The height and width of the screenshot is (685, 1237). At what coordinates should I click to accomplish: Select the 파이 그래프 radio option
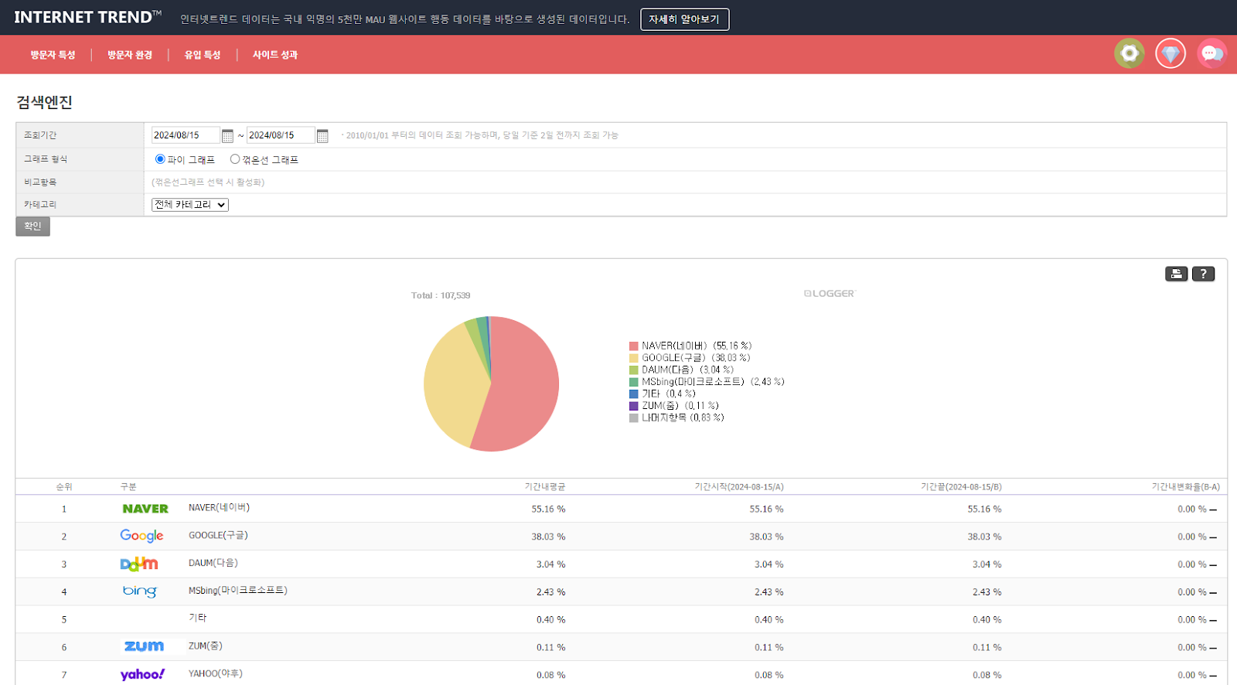point(160,159)
